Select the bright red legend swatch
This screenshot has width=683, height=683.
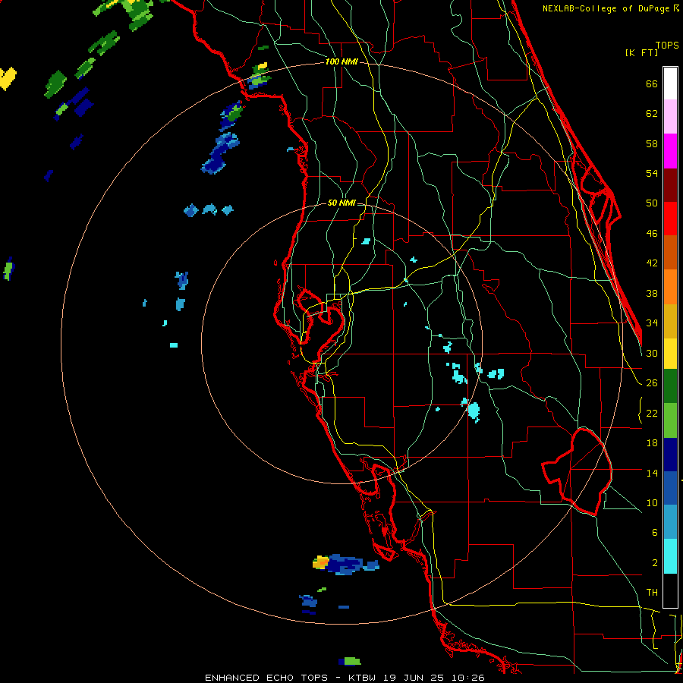click(x=670, y=219)
